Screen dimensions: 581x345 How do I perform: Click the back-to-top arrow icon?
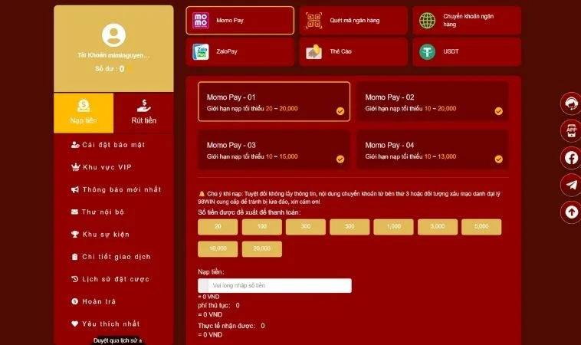pos(571,212)
